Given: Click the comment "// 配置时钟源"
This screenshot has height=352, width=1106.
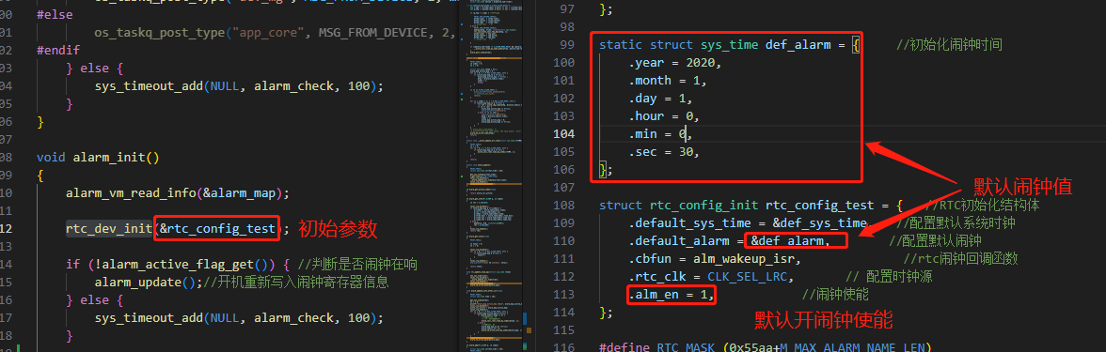Looking at the screenshot, I should [890, 277].
